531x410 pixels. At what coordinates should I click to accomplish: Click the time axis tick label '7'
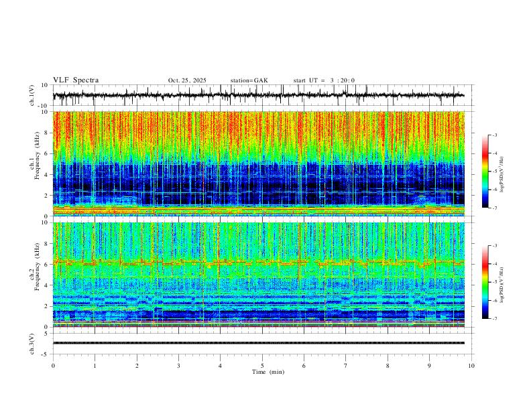click(x=346, y=366)
